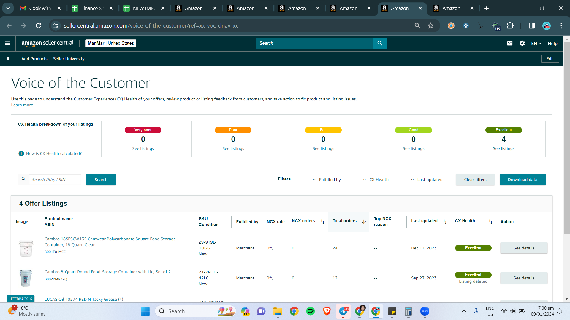Open the Last updated filter dropdown
570x320 pixels.
[x=427, y=180]
